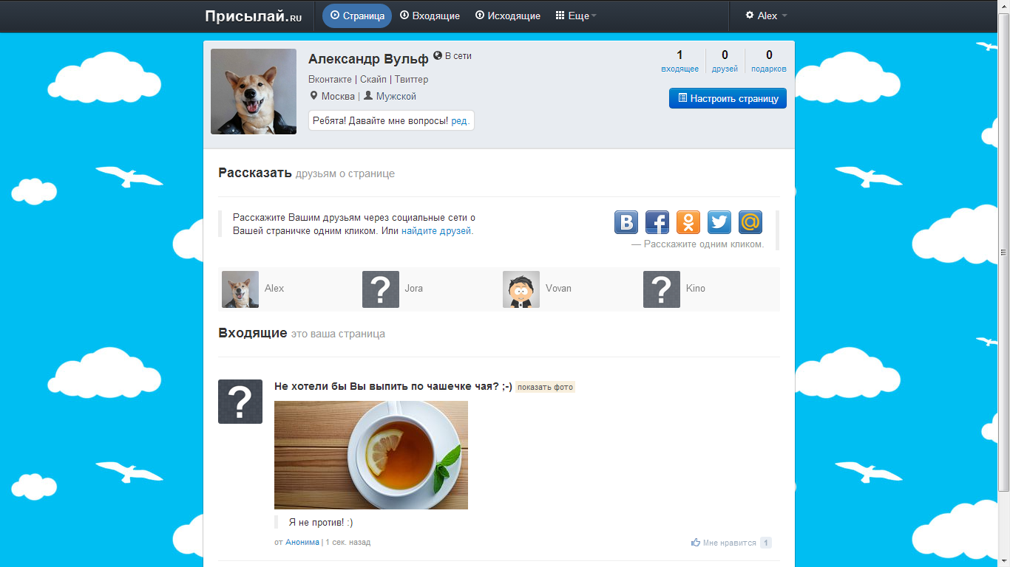Open Kino's question-mark avatar
The width and height of the screenshot is (1010, 567).
(x=662, y=289)
